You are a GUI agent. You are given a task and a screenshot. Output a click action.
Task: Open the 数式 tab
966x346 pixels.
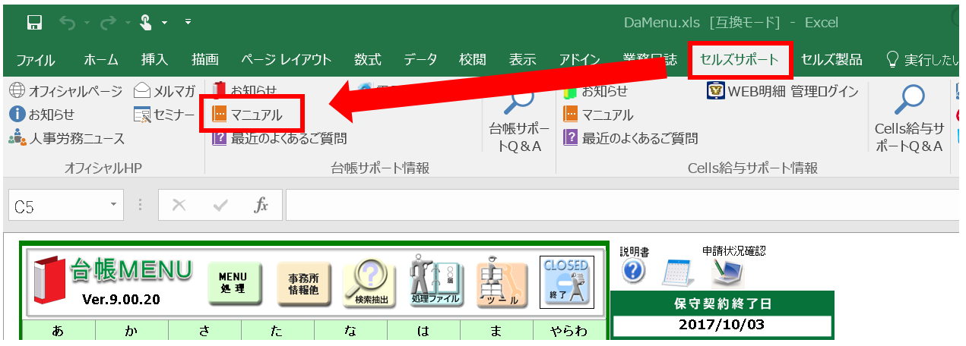[x=368, y=60]
